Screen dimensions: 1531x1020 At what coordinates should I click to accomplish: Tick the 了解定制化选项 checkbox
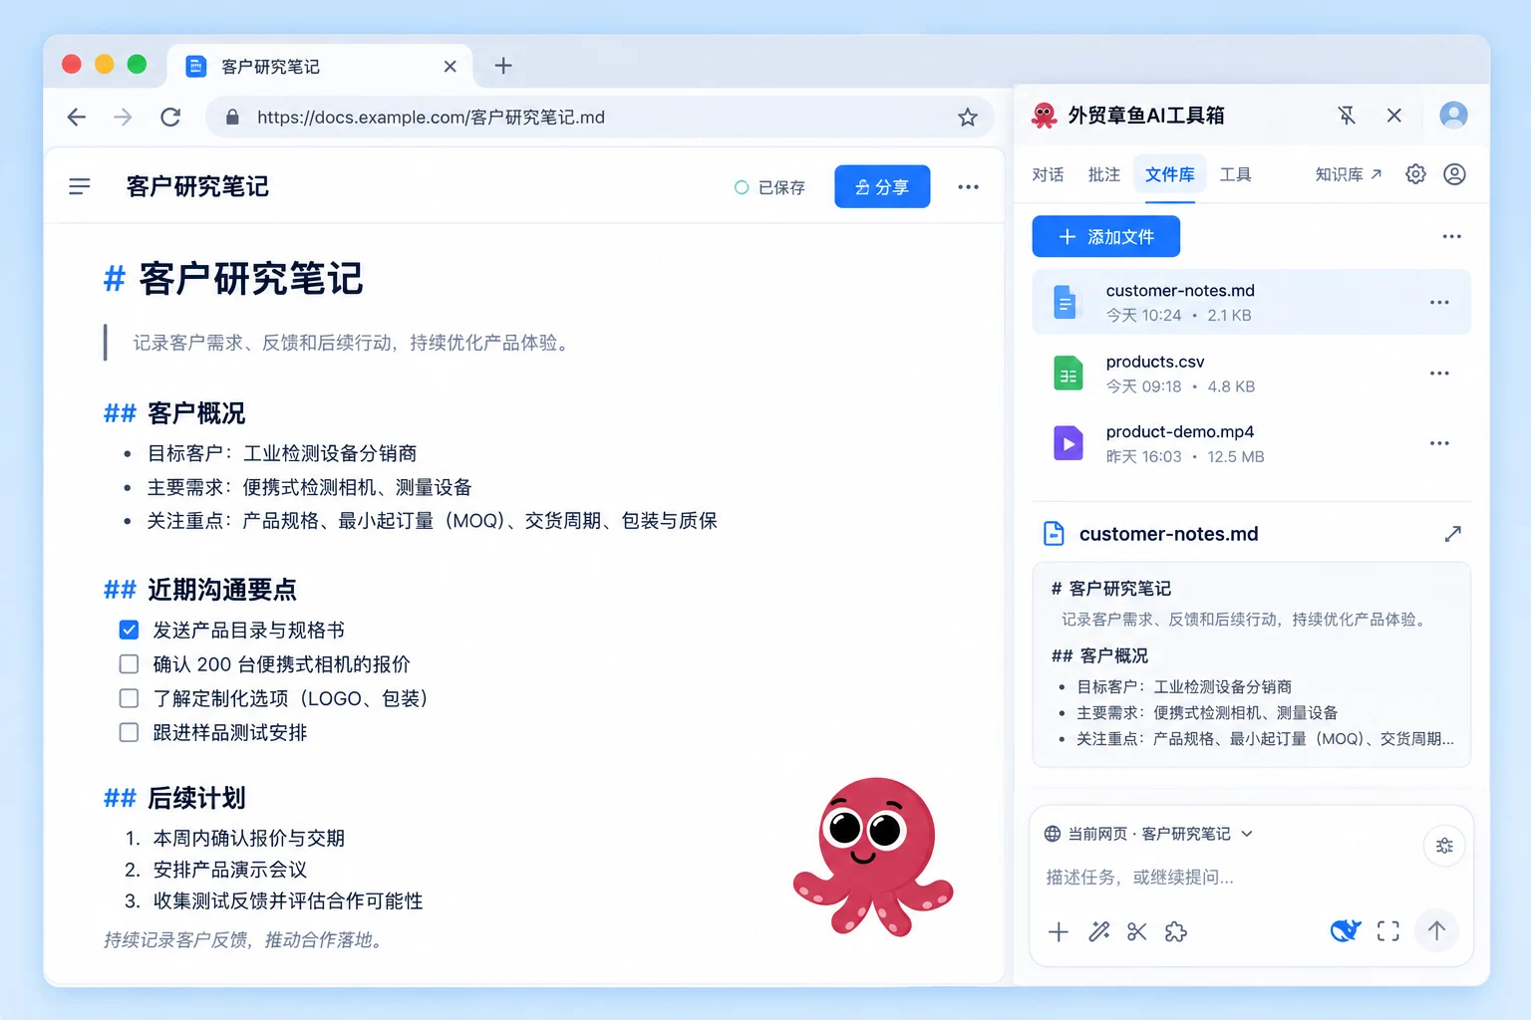(129, 698)
